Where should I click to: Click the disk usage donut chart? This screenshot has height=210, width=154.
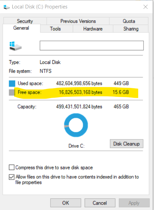76,125
